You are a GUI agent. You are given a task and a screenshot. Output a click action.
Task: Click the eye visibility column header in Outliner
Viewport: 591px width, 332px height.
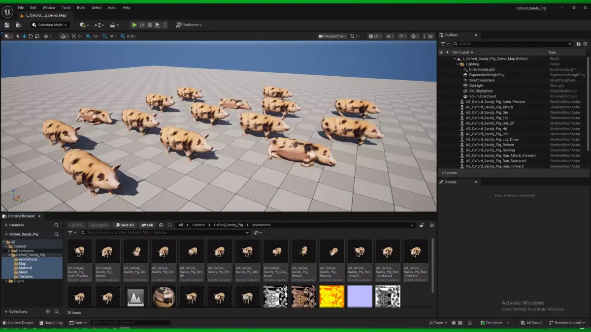441,52
